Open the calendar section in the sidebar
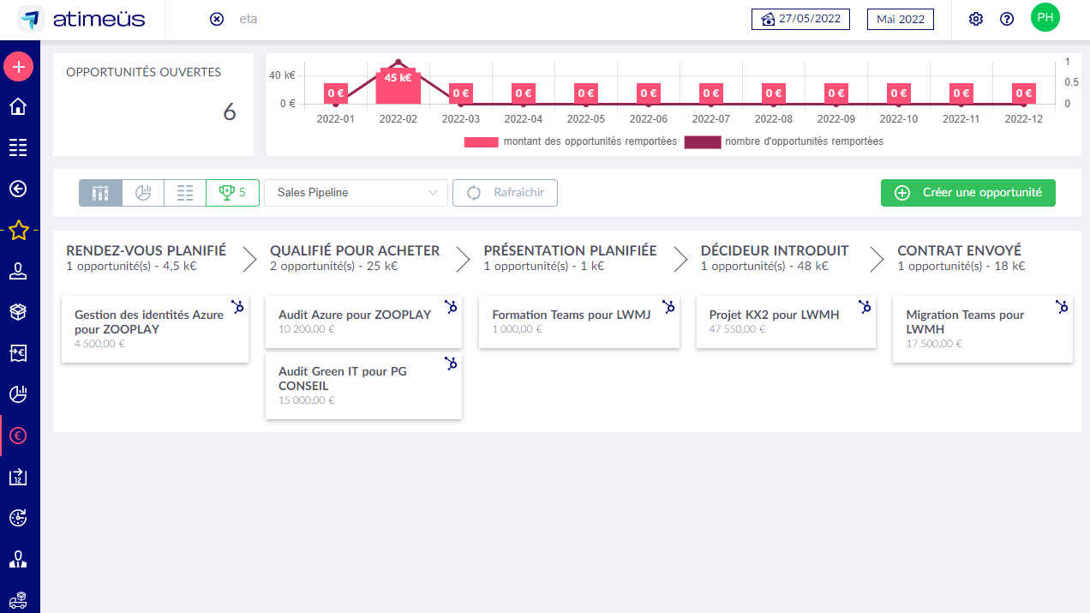 (18, 477)
